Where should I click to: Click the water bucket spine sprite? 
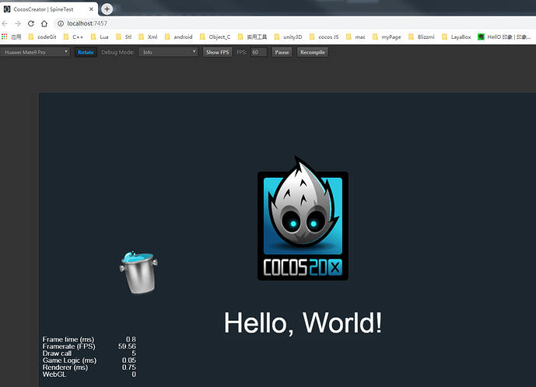[x=138, y=272]
